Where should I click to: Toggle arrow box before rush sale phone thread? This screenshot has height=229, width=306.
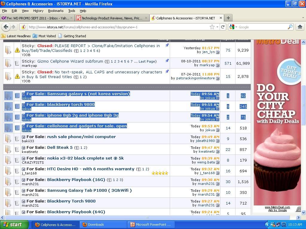(x=24, y=137)
